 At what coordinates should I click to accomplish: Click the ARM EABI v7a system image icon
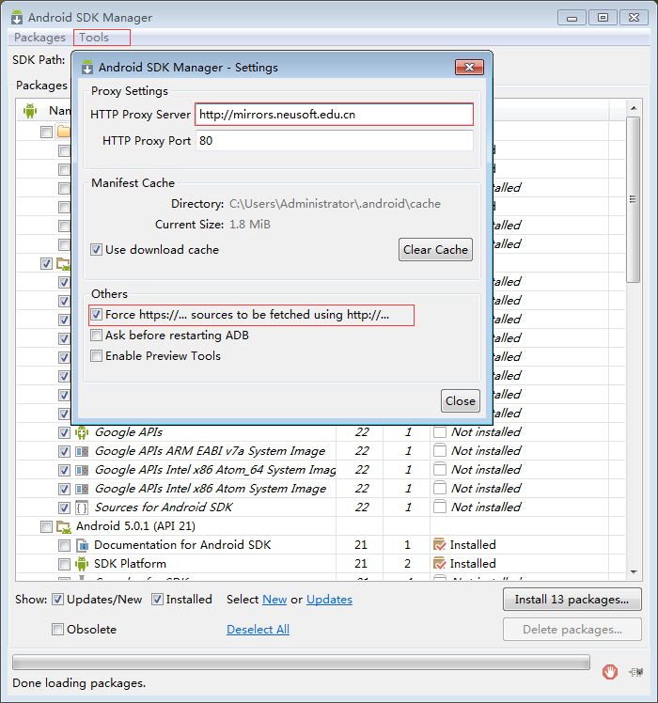click(x=82, y=451)
